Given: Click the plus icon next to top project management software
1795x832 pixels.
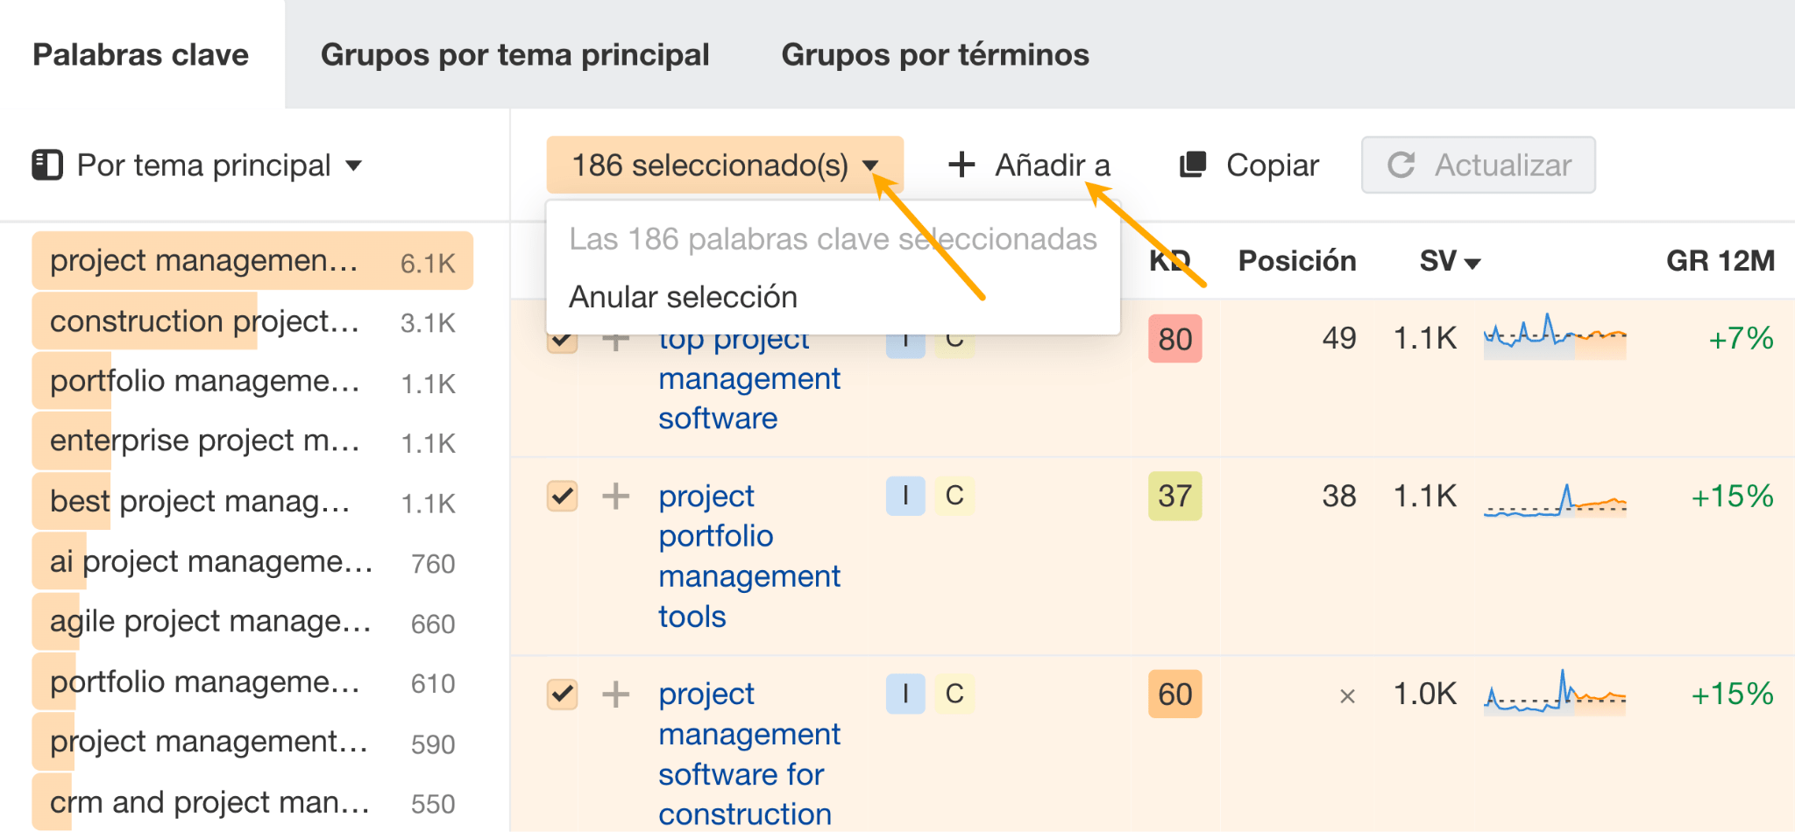Looking at the screenshot, I should (x=617, y=340).
